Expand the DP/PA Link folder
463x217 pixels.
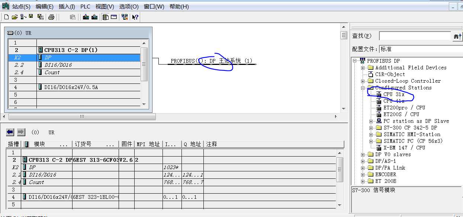pyautogui.click(x=363, y=168)
